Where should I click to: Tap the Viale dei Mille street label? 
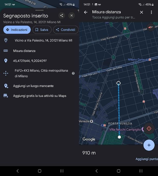point(114,69)
